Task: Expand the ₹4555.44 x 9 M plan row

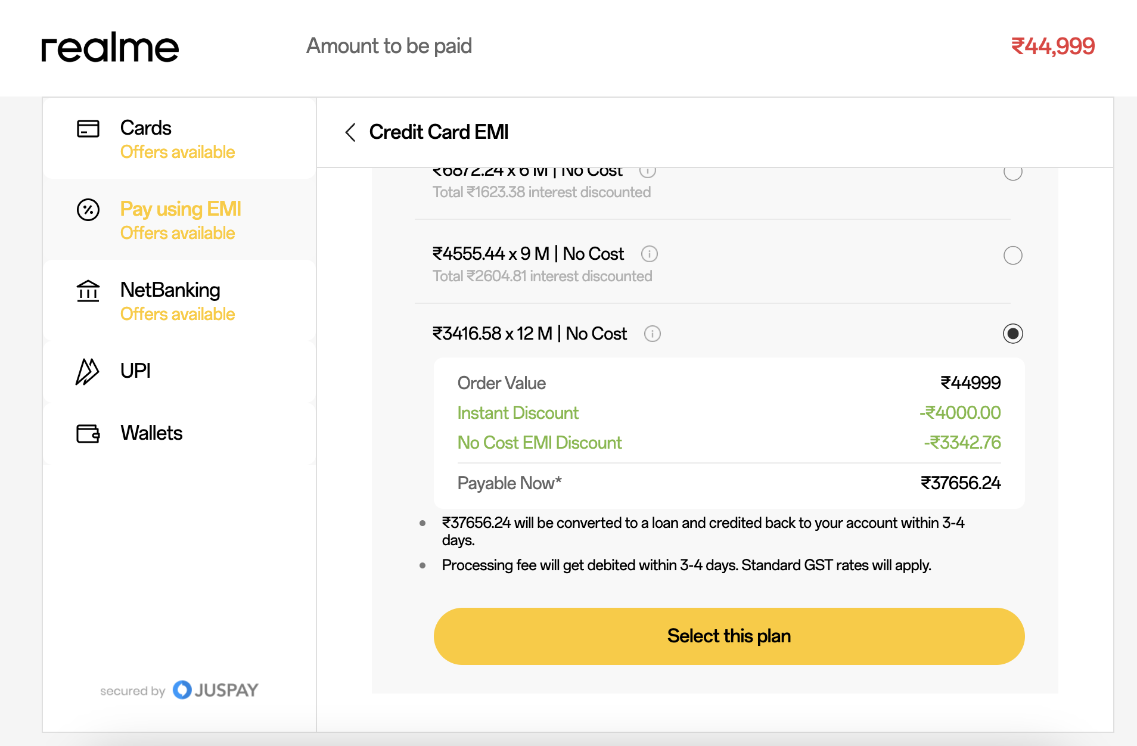Action: 528,254
